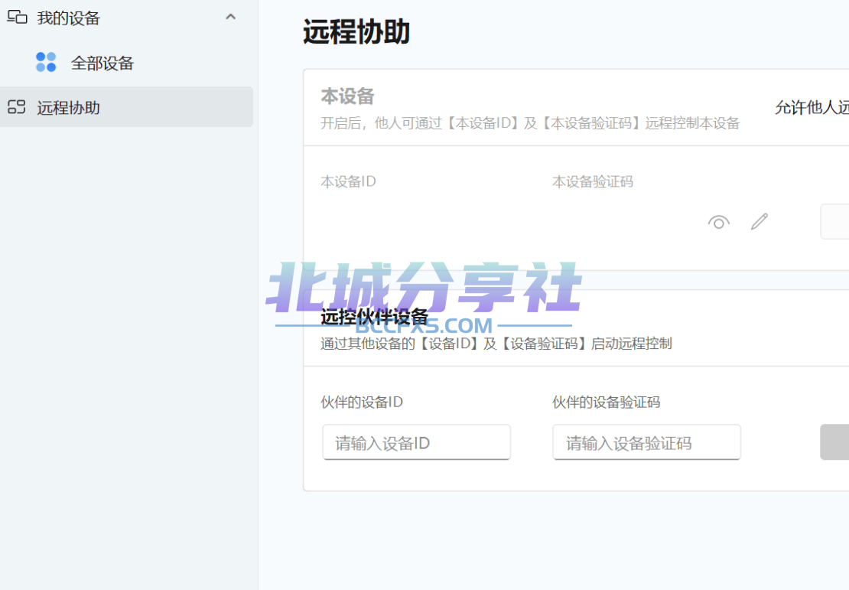Click the gray button beside verification code field
The image size is (849, 590).
click(834, 442)
